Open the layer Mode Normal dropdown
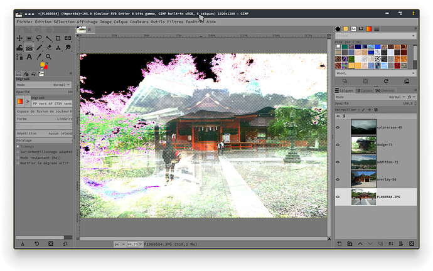The width and height of the screenshot is (433, 271). (x=370, y=97)
